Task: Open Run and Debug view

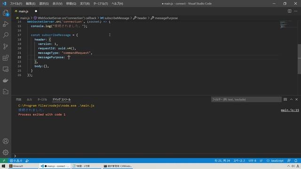Action: [6, 24]
